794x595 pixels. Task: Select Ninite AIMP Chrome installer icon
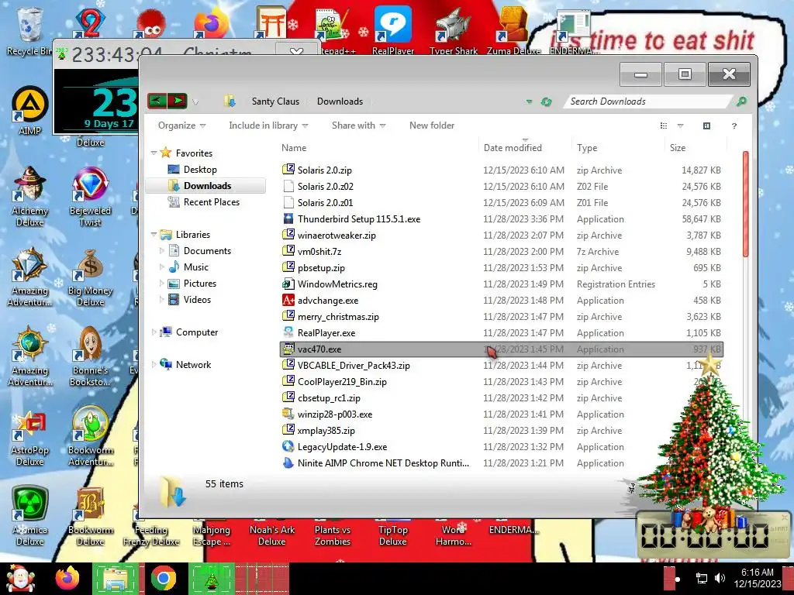[x=288, y=463]
